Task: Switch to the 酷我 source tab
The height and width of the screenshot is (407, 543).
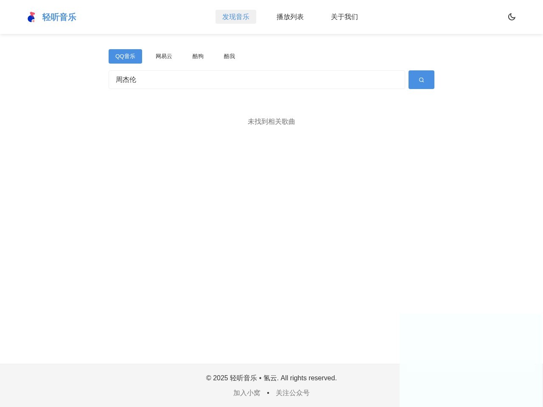Action: [x=230, y=56]
